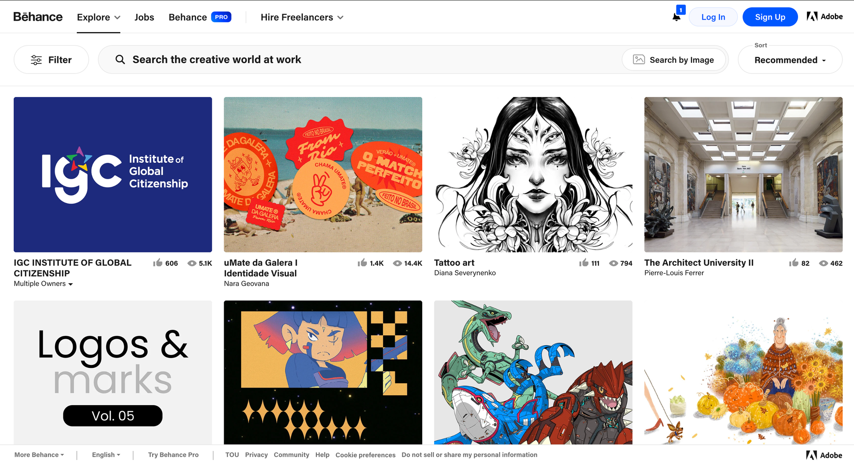Open the Explore menu

click(x=99, y=18)
